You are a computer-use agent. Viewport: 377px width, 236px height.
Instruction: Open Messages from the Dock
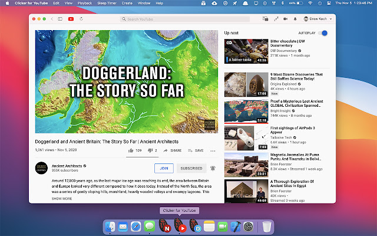149,227
